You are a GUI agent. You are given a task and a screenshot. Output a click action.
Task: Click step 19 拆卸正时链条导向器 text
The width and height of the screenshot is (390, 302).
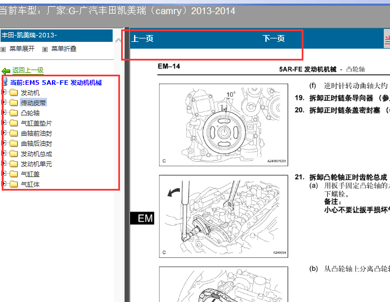coord(342,98)
